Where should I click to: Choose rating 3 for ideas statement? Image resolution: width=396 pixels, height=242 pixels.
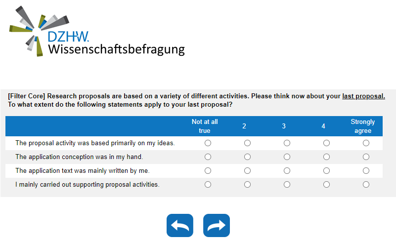(287, 143)
